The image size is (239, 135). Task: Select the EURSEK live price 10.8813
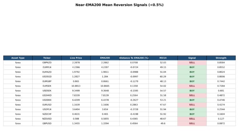(x=76, y=86)
